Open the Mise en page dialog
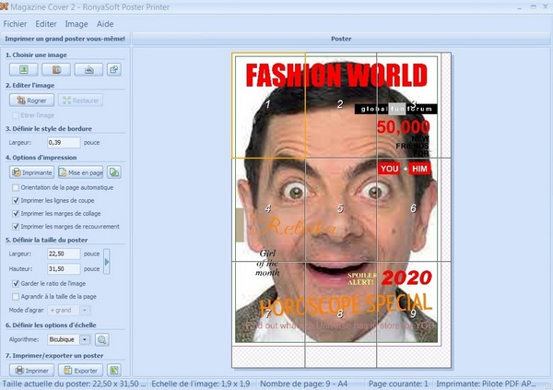 click(x=81, y=172)
